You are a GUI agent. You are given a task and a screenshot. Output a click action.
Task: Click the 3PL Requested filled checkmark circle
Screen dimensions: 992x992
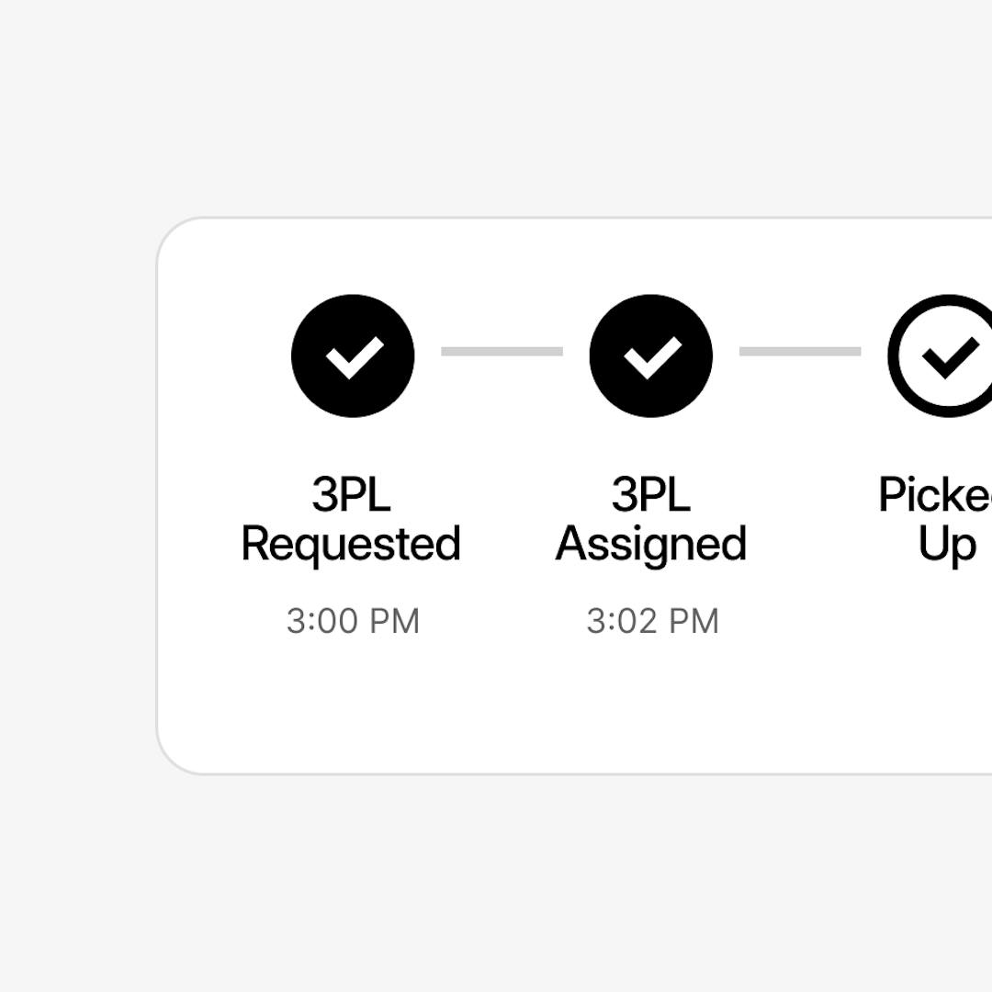tap(353, 355)
